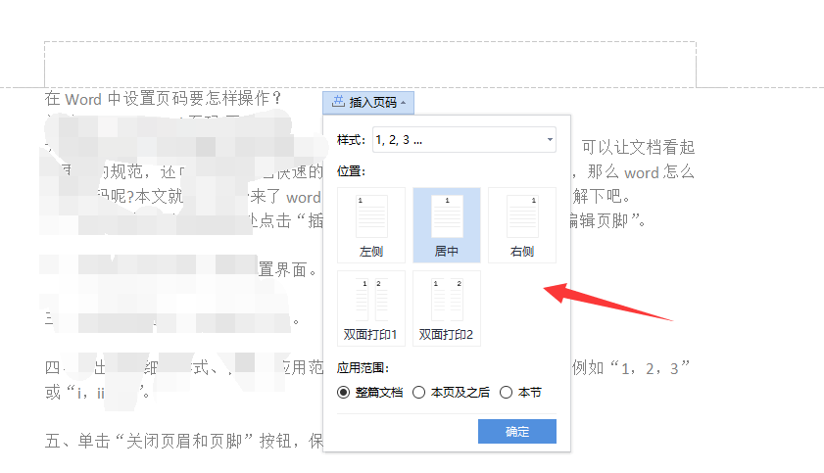Choose the 双面打印1 position option
This screenshot has height=473, width=824.
click(371, 308)
